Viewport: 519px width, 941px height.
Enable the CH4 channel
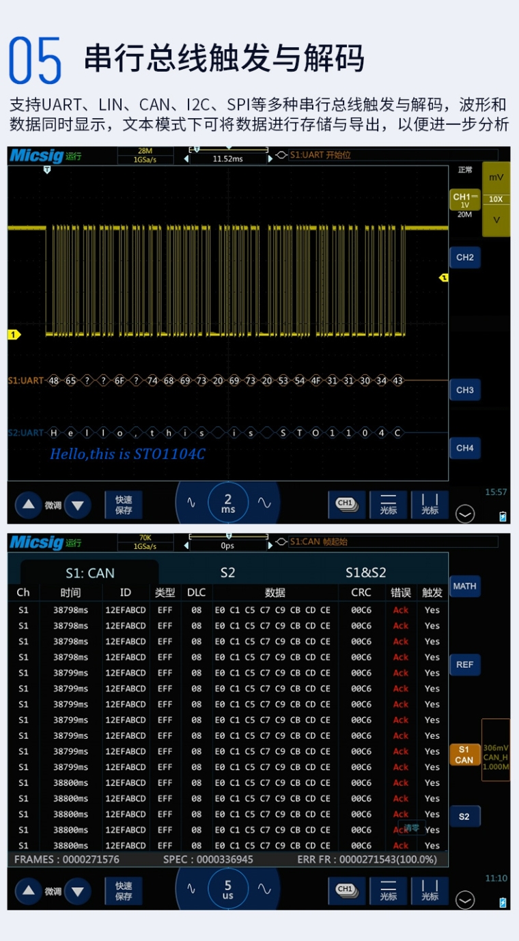pyautogui.click(x=464, y=448)
